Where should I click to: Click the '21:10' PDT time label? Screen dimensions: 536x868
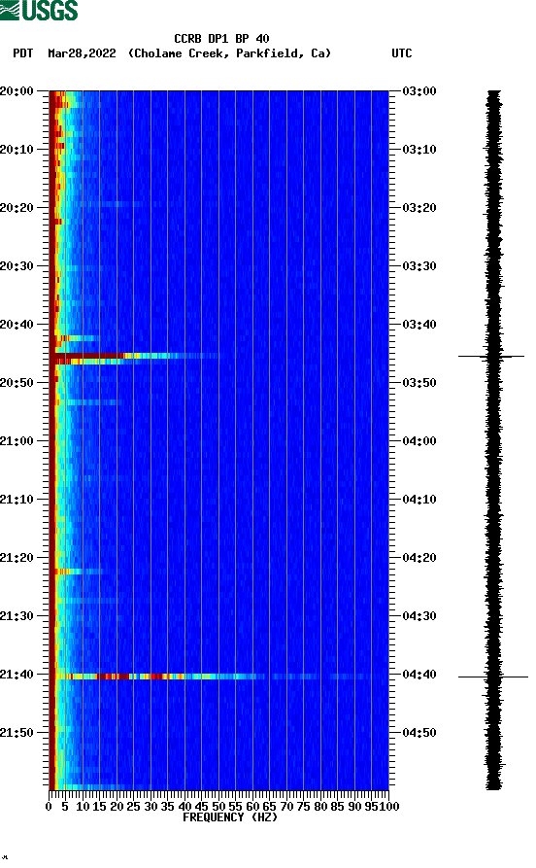pyautogui.click(x=17, y=500)
